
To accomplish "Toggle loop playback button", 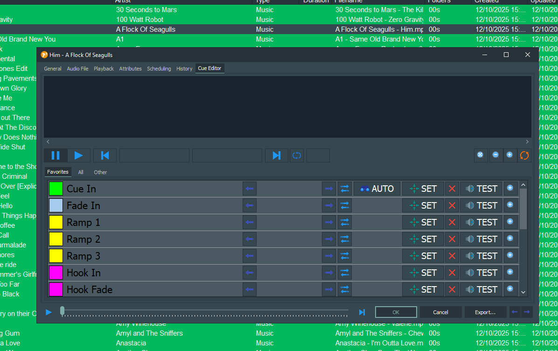I will tap(296, 155).
